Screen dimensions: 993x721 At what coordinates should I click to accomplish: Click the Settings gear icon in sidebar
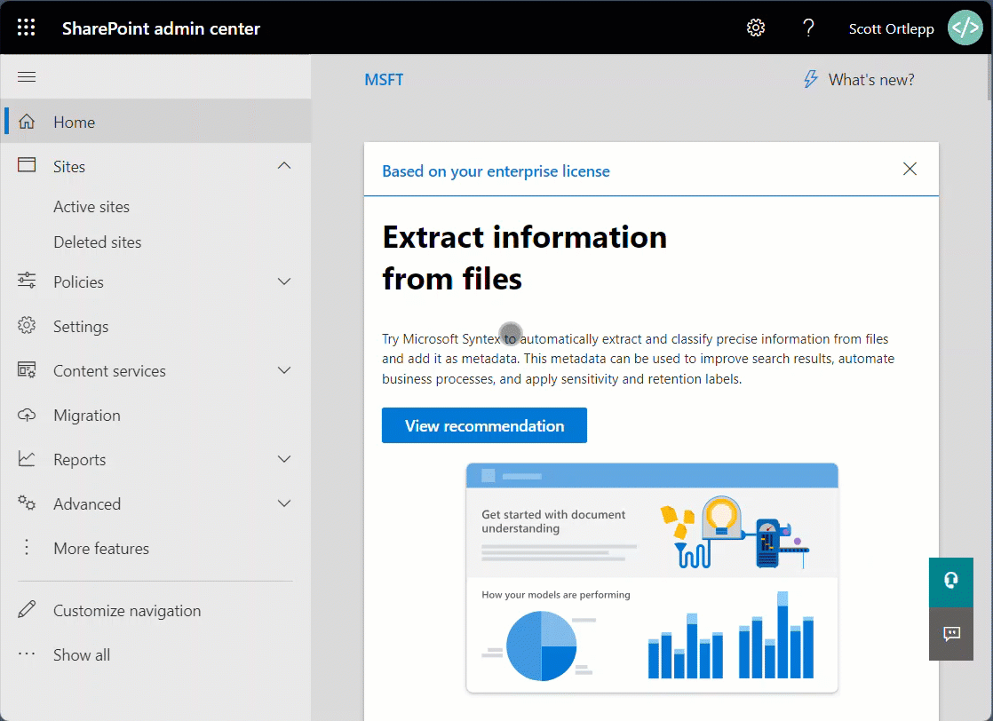[27, 325]
